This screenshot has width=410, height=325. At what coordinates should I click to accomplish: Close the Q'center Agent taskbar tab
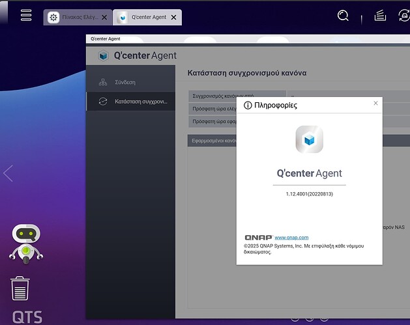click(173, 17)
